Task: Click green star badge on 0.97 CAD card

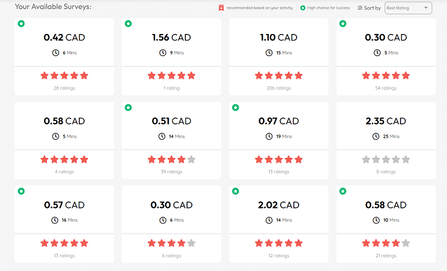Action: point(235,108)
